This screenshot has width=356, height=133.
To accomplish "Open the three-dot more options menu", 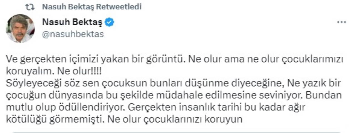I will click(x=341, y=22).
